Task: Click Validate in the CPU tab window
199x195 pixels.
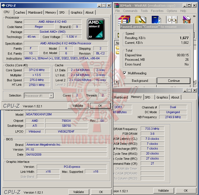Action: pos(78,106)
